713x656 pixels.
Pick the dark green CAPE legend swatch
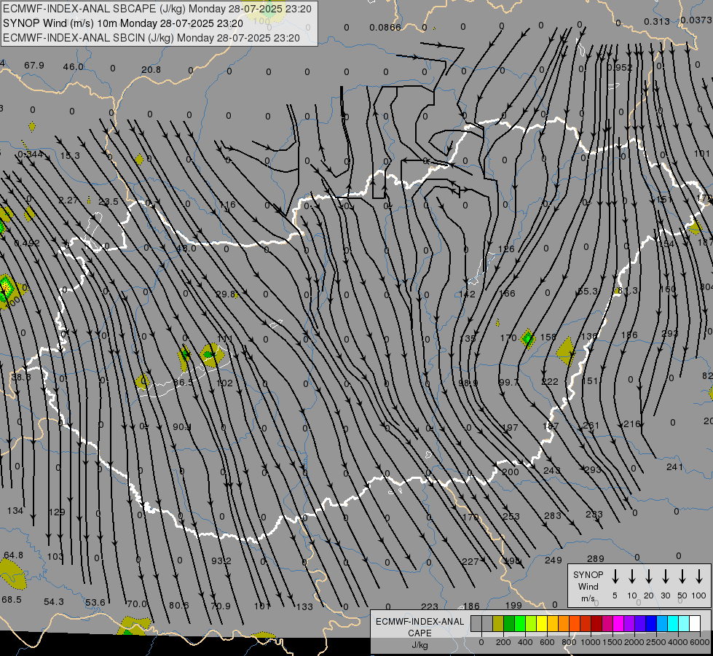(x=509, y=624)
